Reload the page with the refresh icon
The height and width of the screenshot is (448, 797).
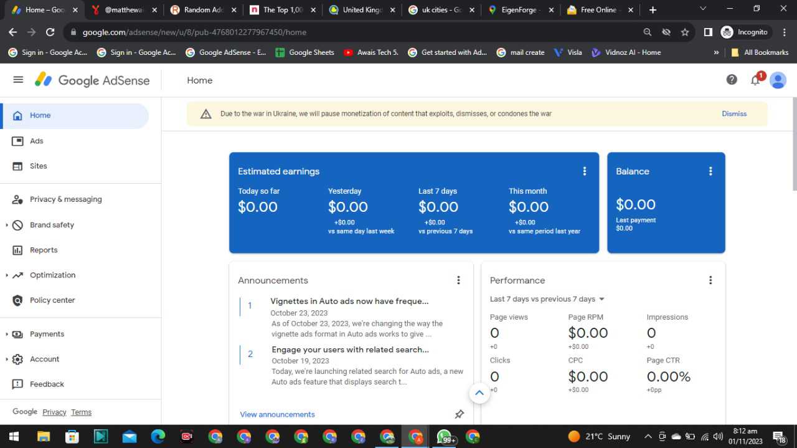(x=50, y=32)
